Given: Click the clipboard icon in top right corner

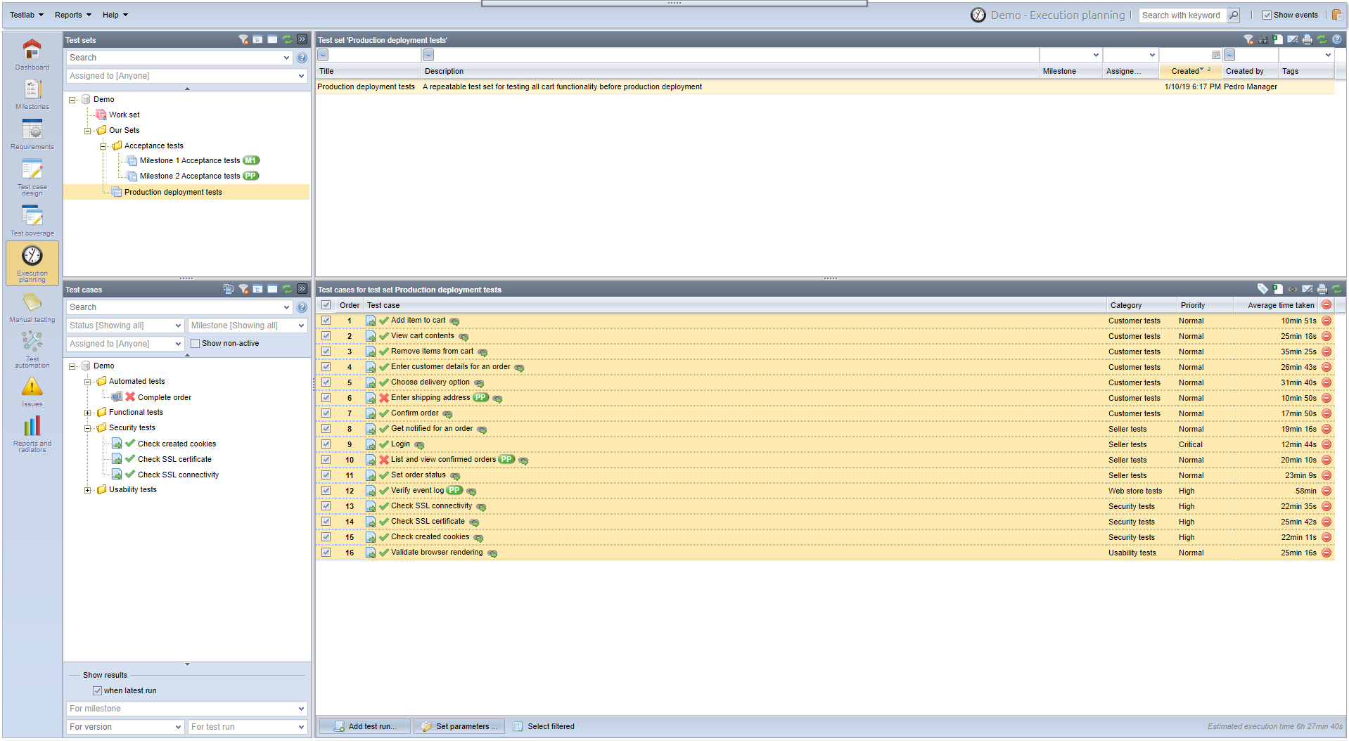Looking at the screenshot, I should [1337, 15].
